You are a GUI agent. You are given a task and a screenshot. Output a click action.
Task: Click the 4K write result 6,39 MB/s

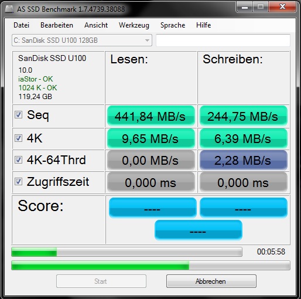243,138
